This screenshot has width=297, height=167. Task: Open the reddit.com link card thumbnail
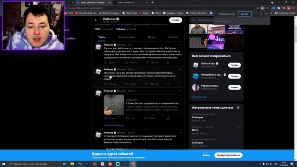click(114, 105)
